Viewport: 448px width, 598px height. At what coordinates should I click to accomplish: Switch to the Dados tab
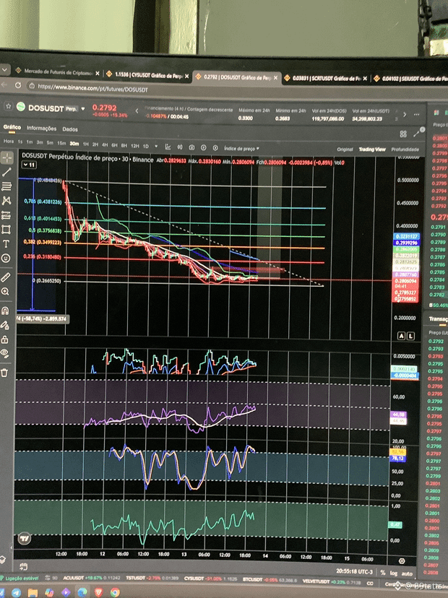tap(70, 129)
